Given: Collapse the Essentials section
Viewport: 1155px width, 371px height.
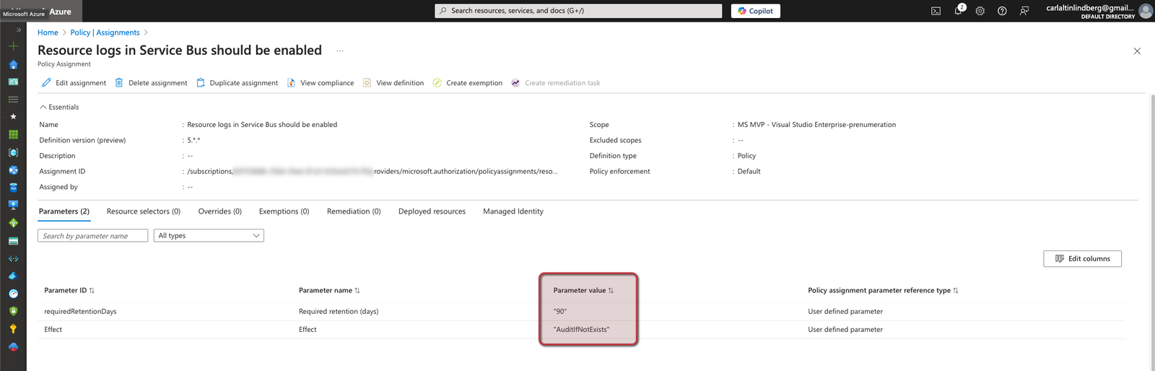Looking at the screenshot, I should (59, 107).
